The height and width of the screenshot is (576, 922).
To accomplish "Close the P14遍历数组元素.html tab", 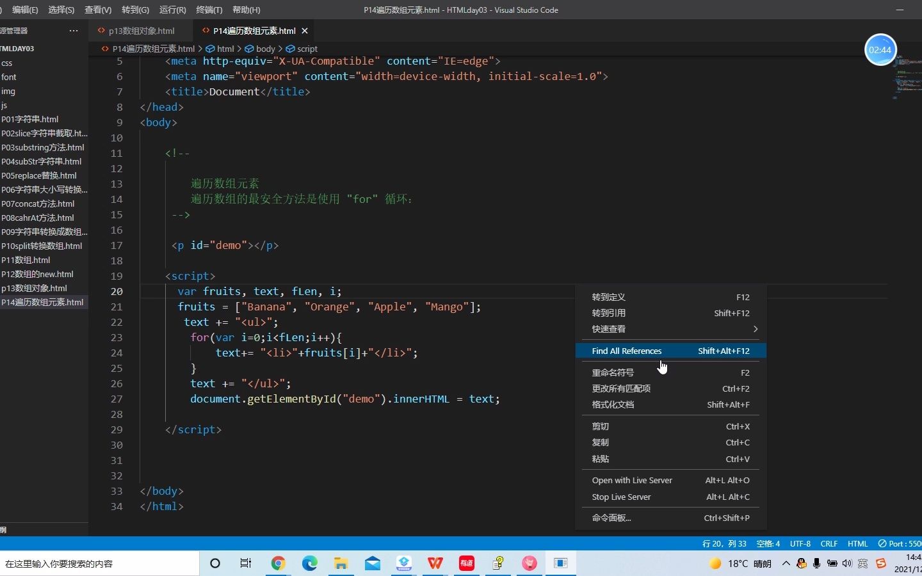I will coord(305,31).
